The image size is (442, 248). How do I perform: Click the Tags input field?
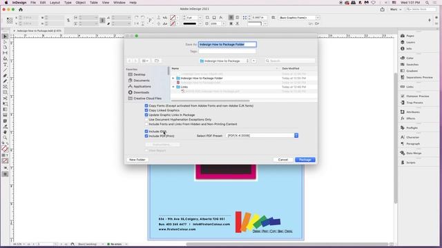(227, 51)
